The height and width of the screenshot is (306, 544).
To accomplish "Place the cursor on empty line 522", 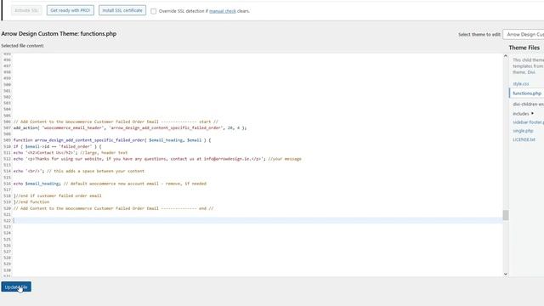I will 258,221.
